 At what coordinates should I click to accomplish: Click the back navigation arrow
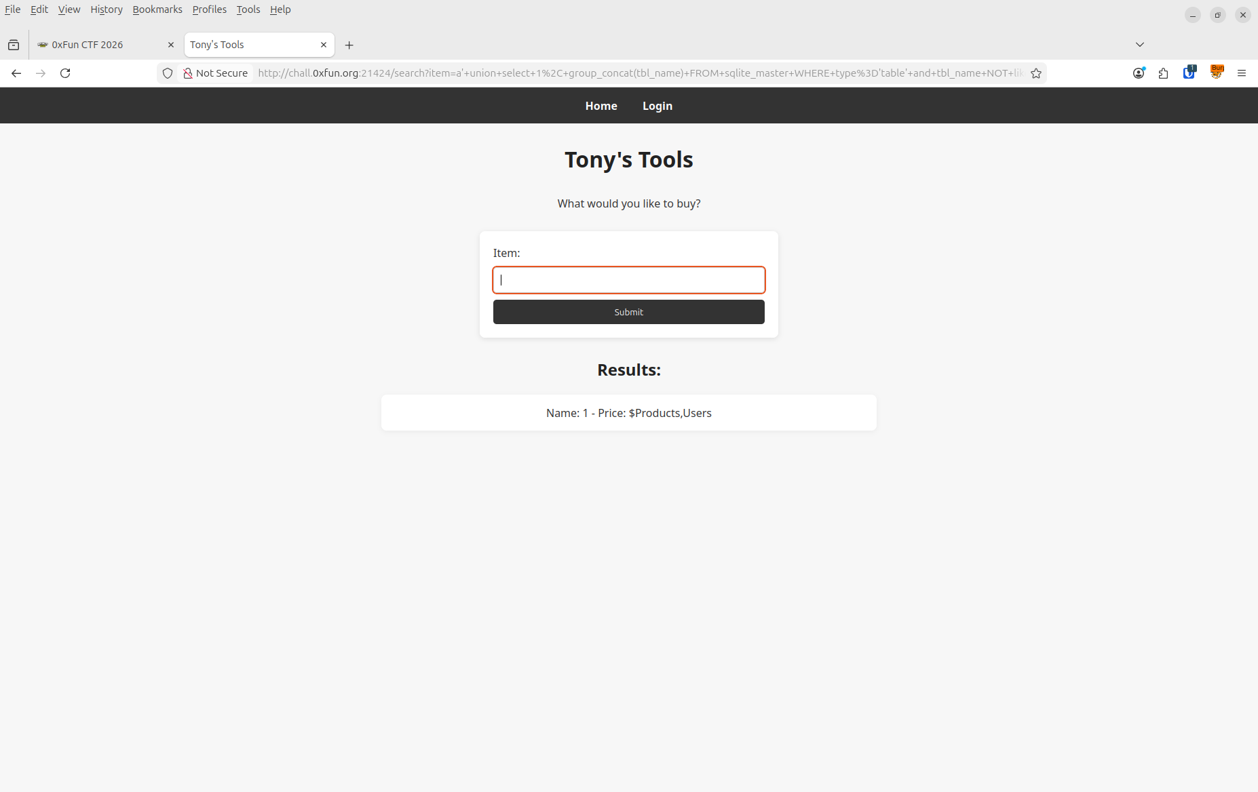click(x=16, y=73)
